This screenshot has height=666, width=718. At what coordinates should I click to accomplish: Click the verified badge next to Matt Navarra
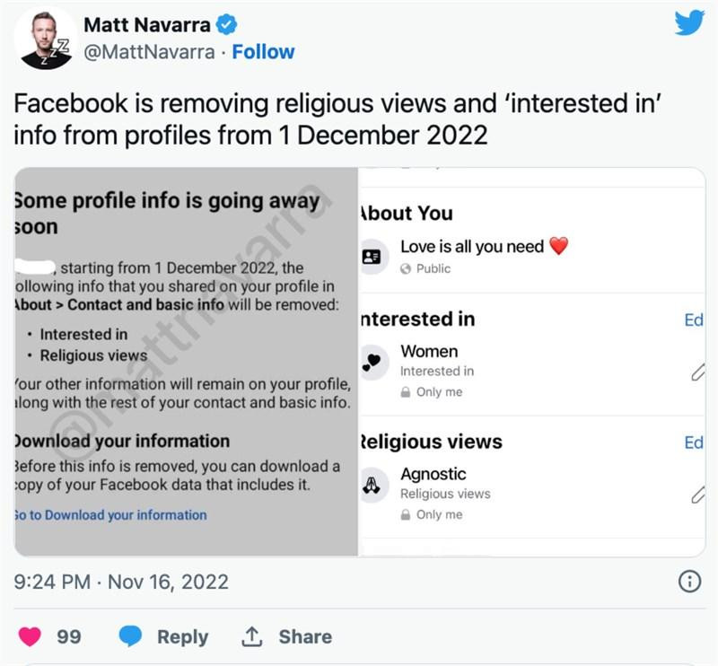(x=227, y=24)
